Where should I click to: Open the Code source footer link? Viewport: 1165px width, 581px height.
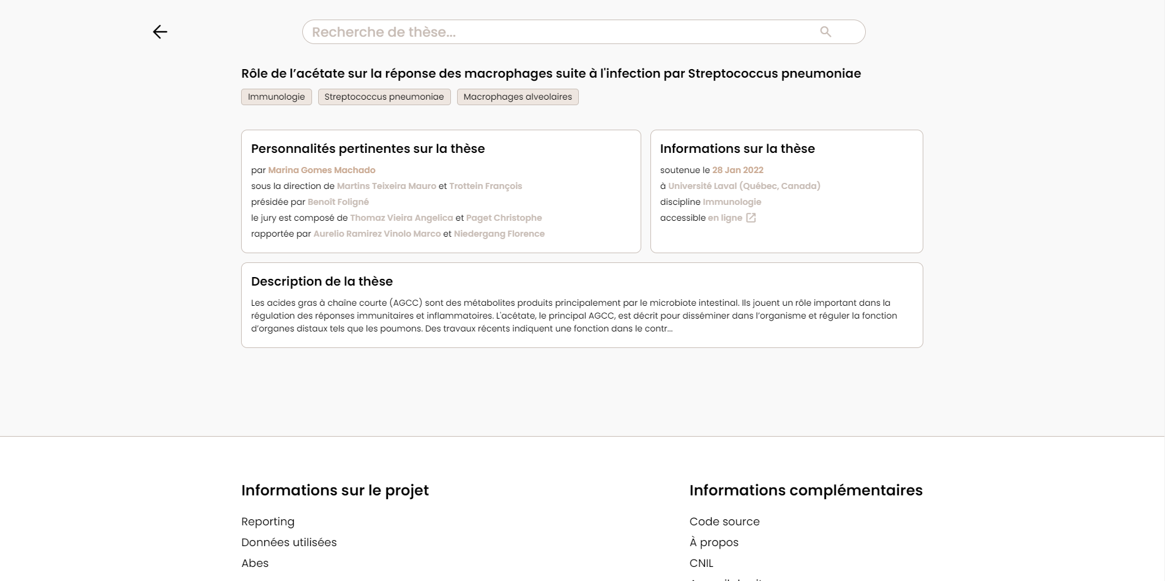pos(724,522)
